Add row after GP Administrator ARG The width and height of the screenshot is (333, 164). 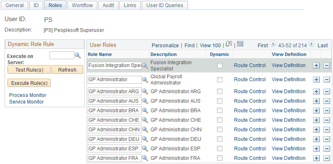316,92
